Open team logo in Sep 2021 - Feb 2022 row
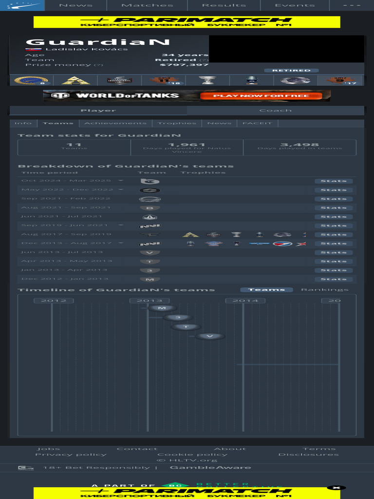The width and height of the screenshot is (374, 499). tap(150, 199)
